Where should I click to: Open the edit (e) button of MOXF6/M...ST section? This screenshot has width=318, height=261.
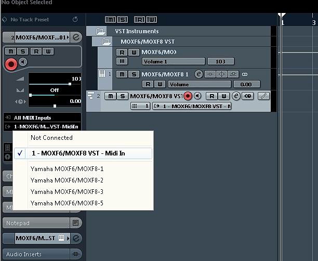coord(76,238)
